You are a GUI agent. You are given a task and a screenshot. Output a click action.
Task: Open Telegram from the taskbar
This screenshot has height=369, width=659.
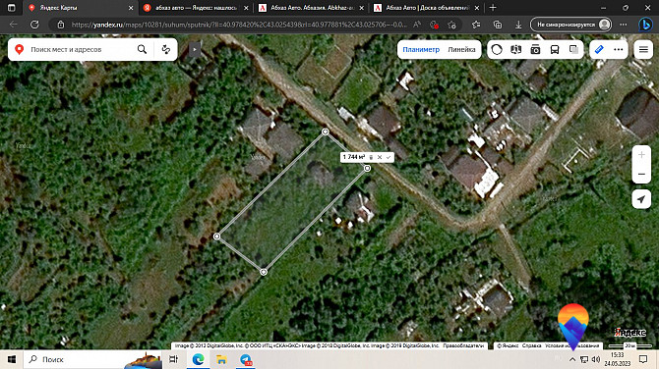[246, 360]
